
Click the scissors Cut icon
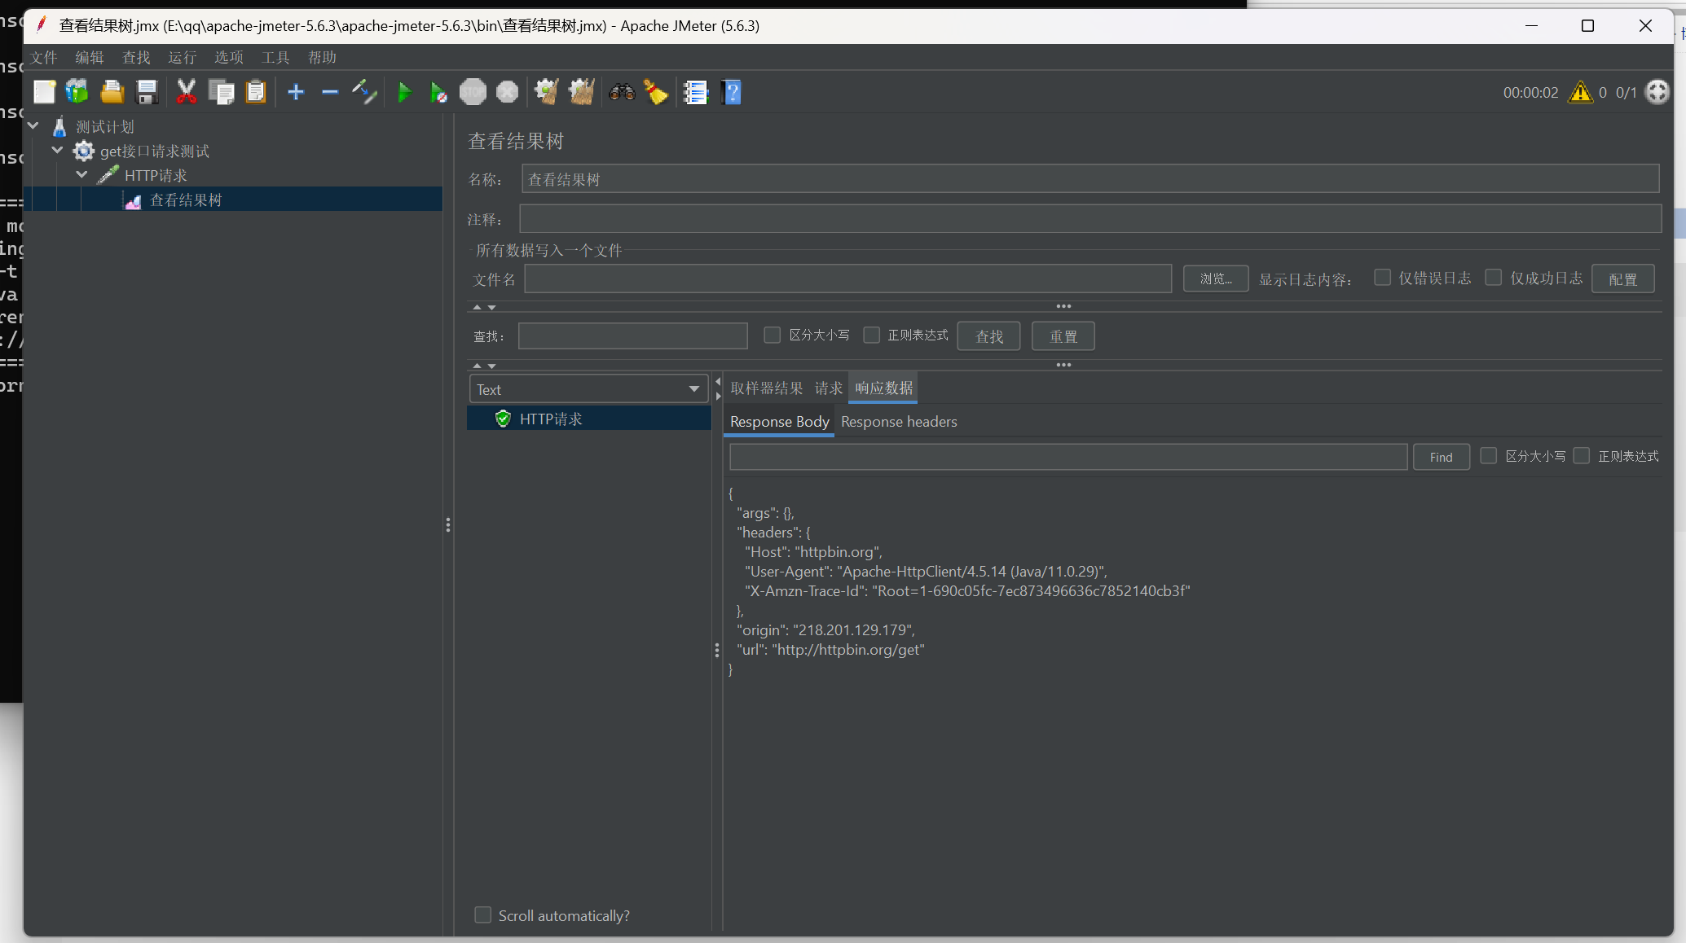click(186, 93)
